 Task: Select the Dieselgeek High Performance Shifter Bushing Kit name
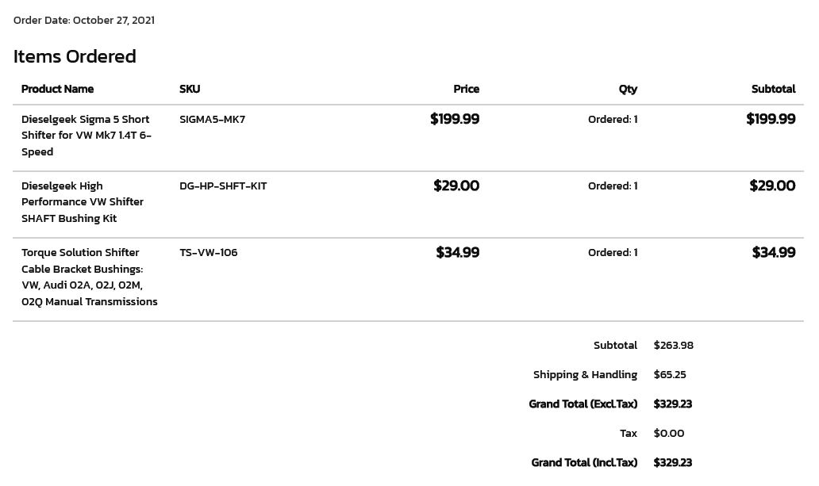click(82, 202)
